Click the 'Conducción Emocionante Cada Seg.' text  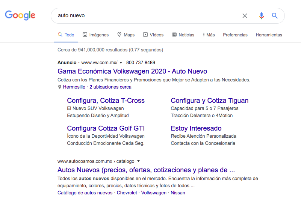point(106,143)
